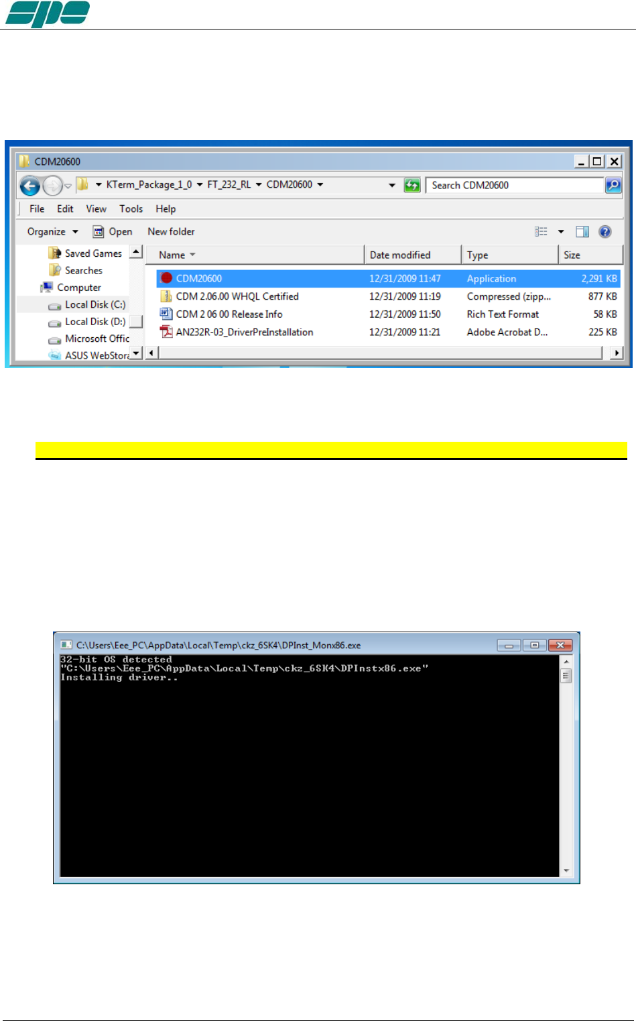The height and width of the screenshot is (1021, 636).
Task: Click the New folder button
Action: pos(171,231)
